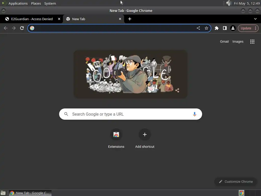
Task: Switch to the E2Guardian - Access Denied tab
Action: pyautogui.click(x=32, y=19)
